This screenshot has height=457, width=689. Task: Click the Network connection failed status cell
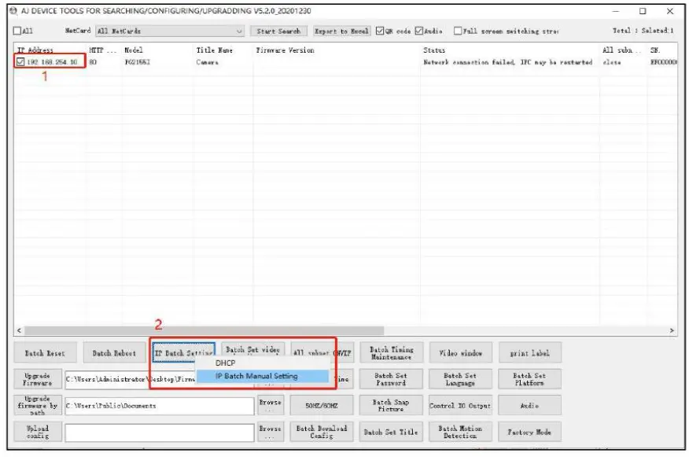point(507,62)
